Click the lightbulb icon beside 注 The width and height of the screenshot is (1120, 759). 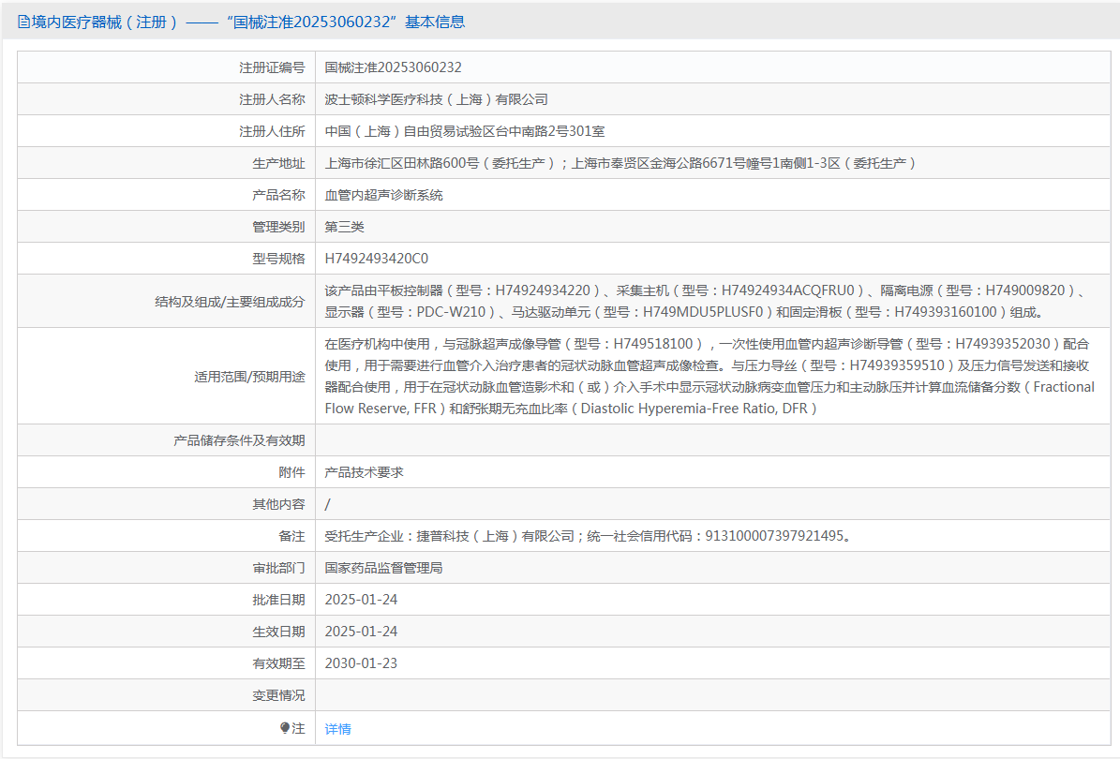tap(285, 728)
